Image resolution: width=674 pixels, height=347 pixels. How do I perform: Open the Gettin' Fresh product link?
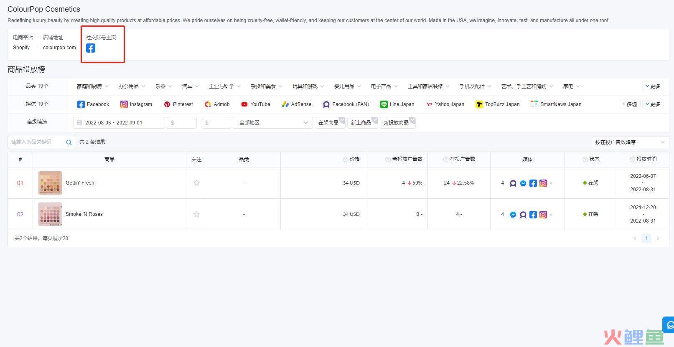coord(80,183)
